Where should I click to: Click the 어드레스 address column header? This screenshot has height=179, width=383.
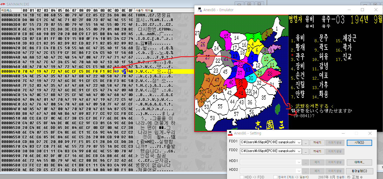11,11
